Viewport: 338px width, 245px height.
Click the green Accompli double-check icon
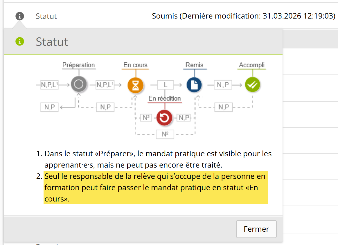[x=252, y=85]
